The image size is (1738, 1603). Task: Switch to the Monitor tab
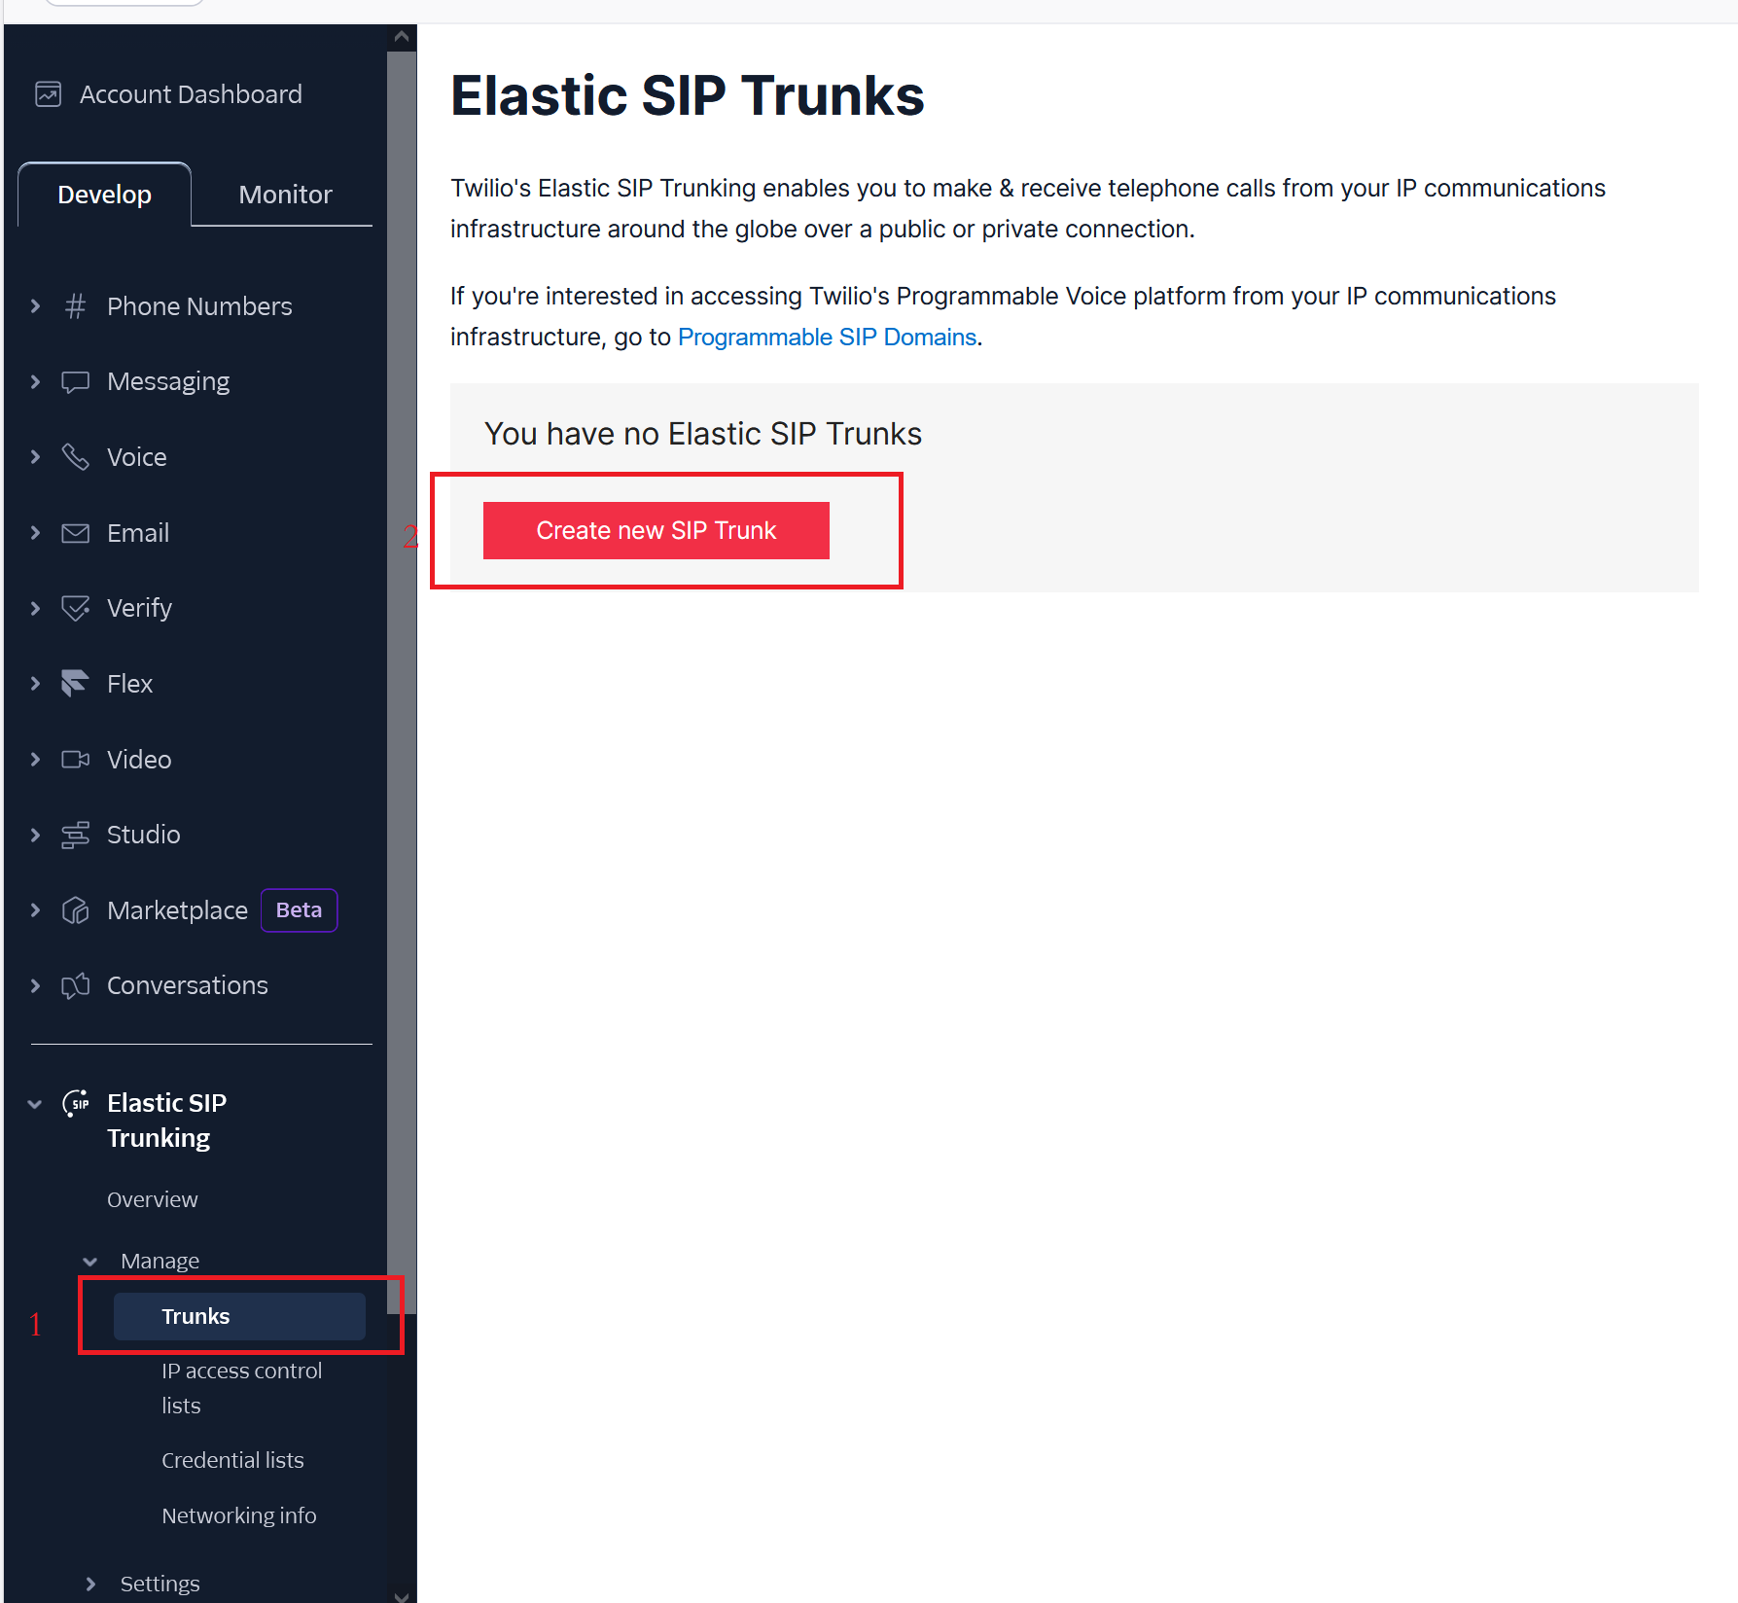[285, 195]
